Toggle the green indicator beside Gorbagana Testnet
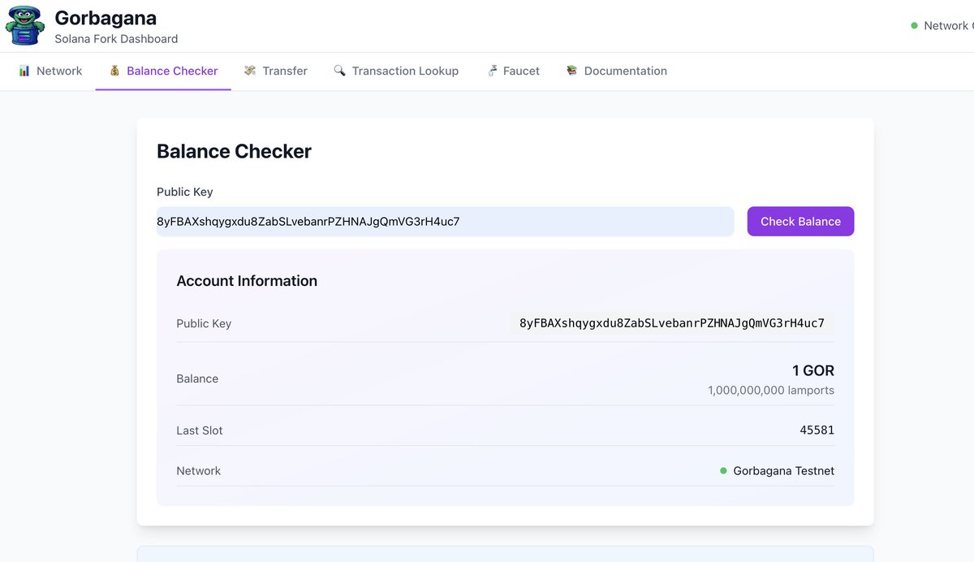974x562 pixels. pyautogui.click(x=723, y=470)
